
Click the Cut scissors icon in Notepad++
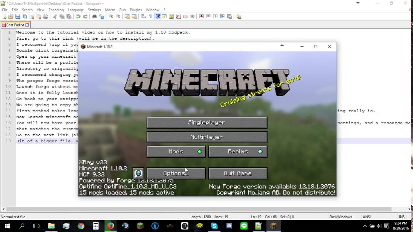(55, 16)
